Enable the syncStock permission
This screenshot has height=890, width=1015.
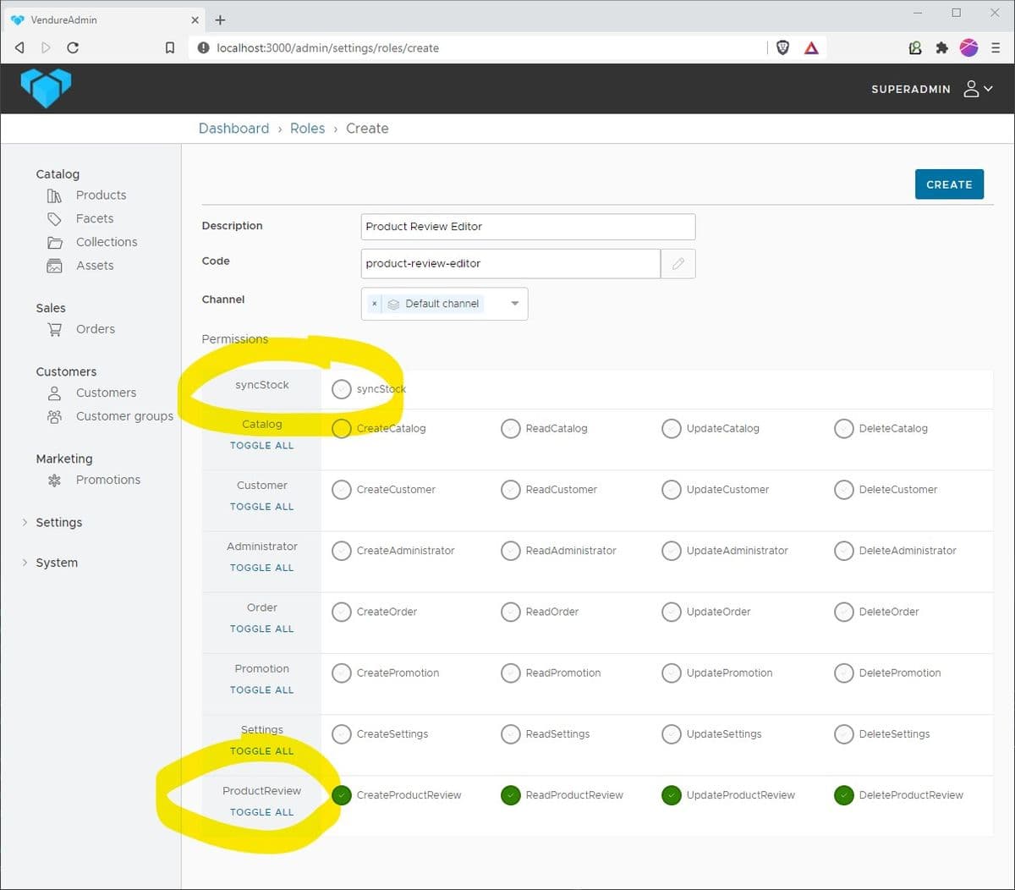click(x=341, y=389)
